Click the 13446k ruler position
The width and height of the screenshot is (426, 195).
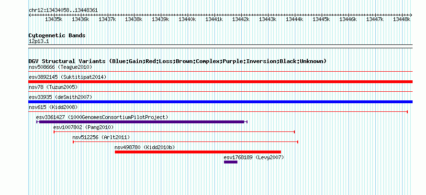tap(348, 19)
